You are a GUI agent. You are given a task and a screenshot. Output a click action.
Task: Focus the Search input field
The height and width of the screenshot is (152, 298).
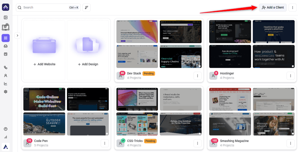(48, 8)
